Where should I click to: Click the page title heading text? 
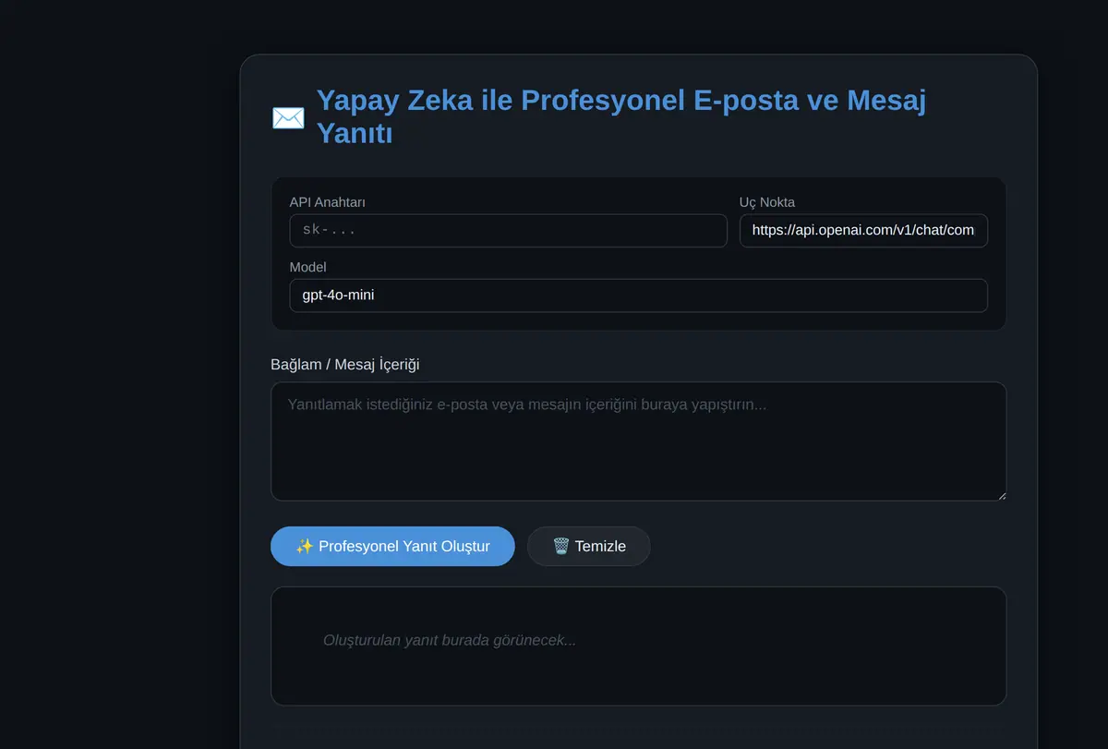620,116
